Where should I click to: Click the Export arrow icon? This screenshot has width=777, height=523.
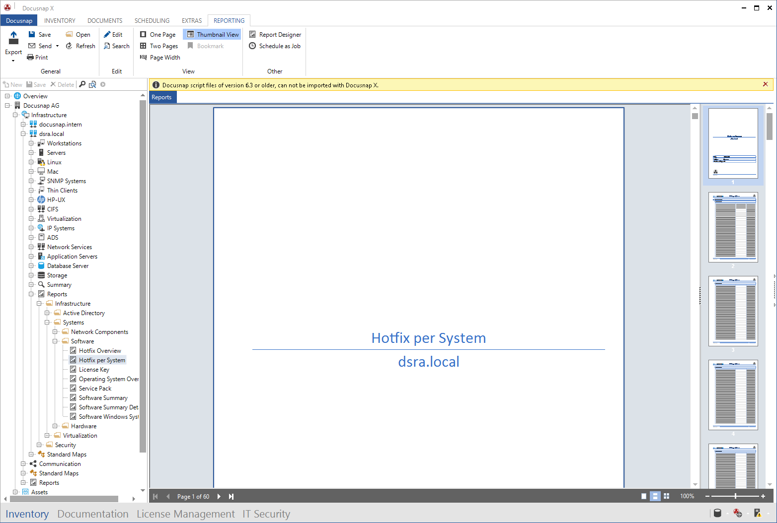13,38
